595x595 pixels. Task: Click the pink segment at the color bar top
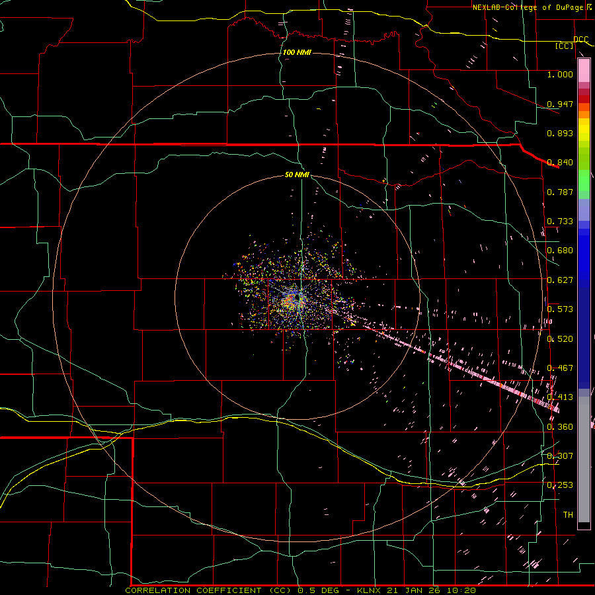click(x=584, y=70)
